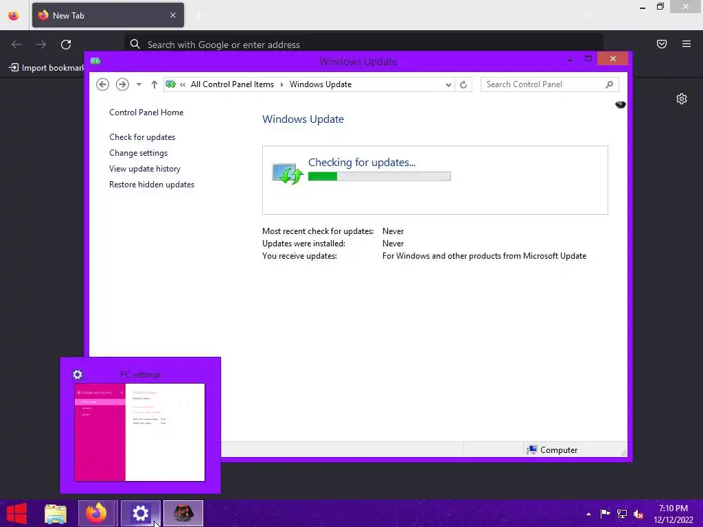This screenshot has width=703, height=527.
Task: Show hidden system tray icons
Action: tap(588, 514)
